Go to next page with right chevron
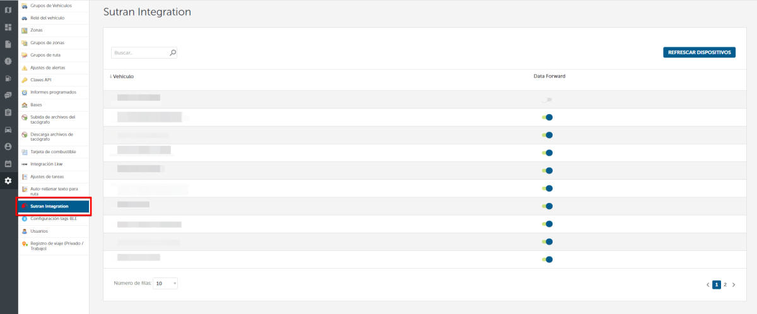757x314 pixels. [734, 285]
